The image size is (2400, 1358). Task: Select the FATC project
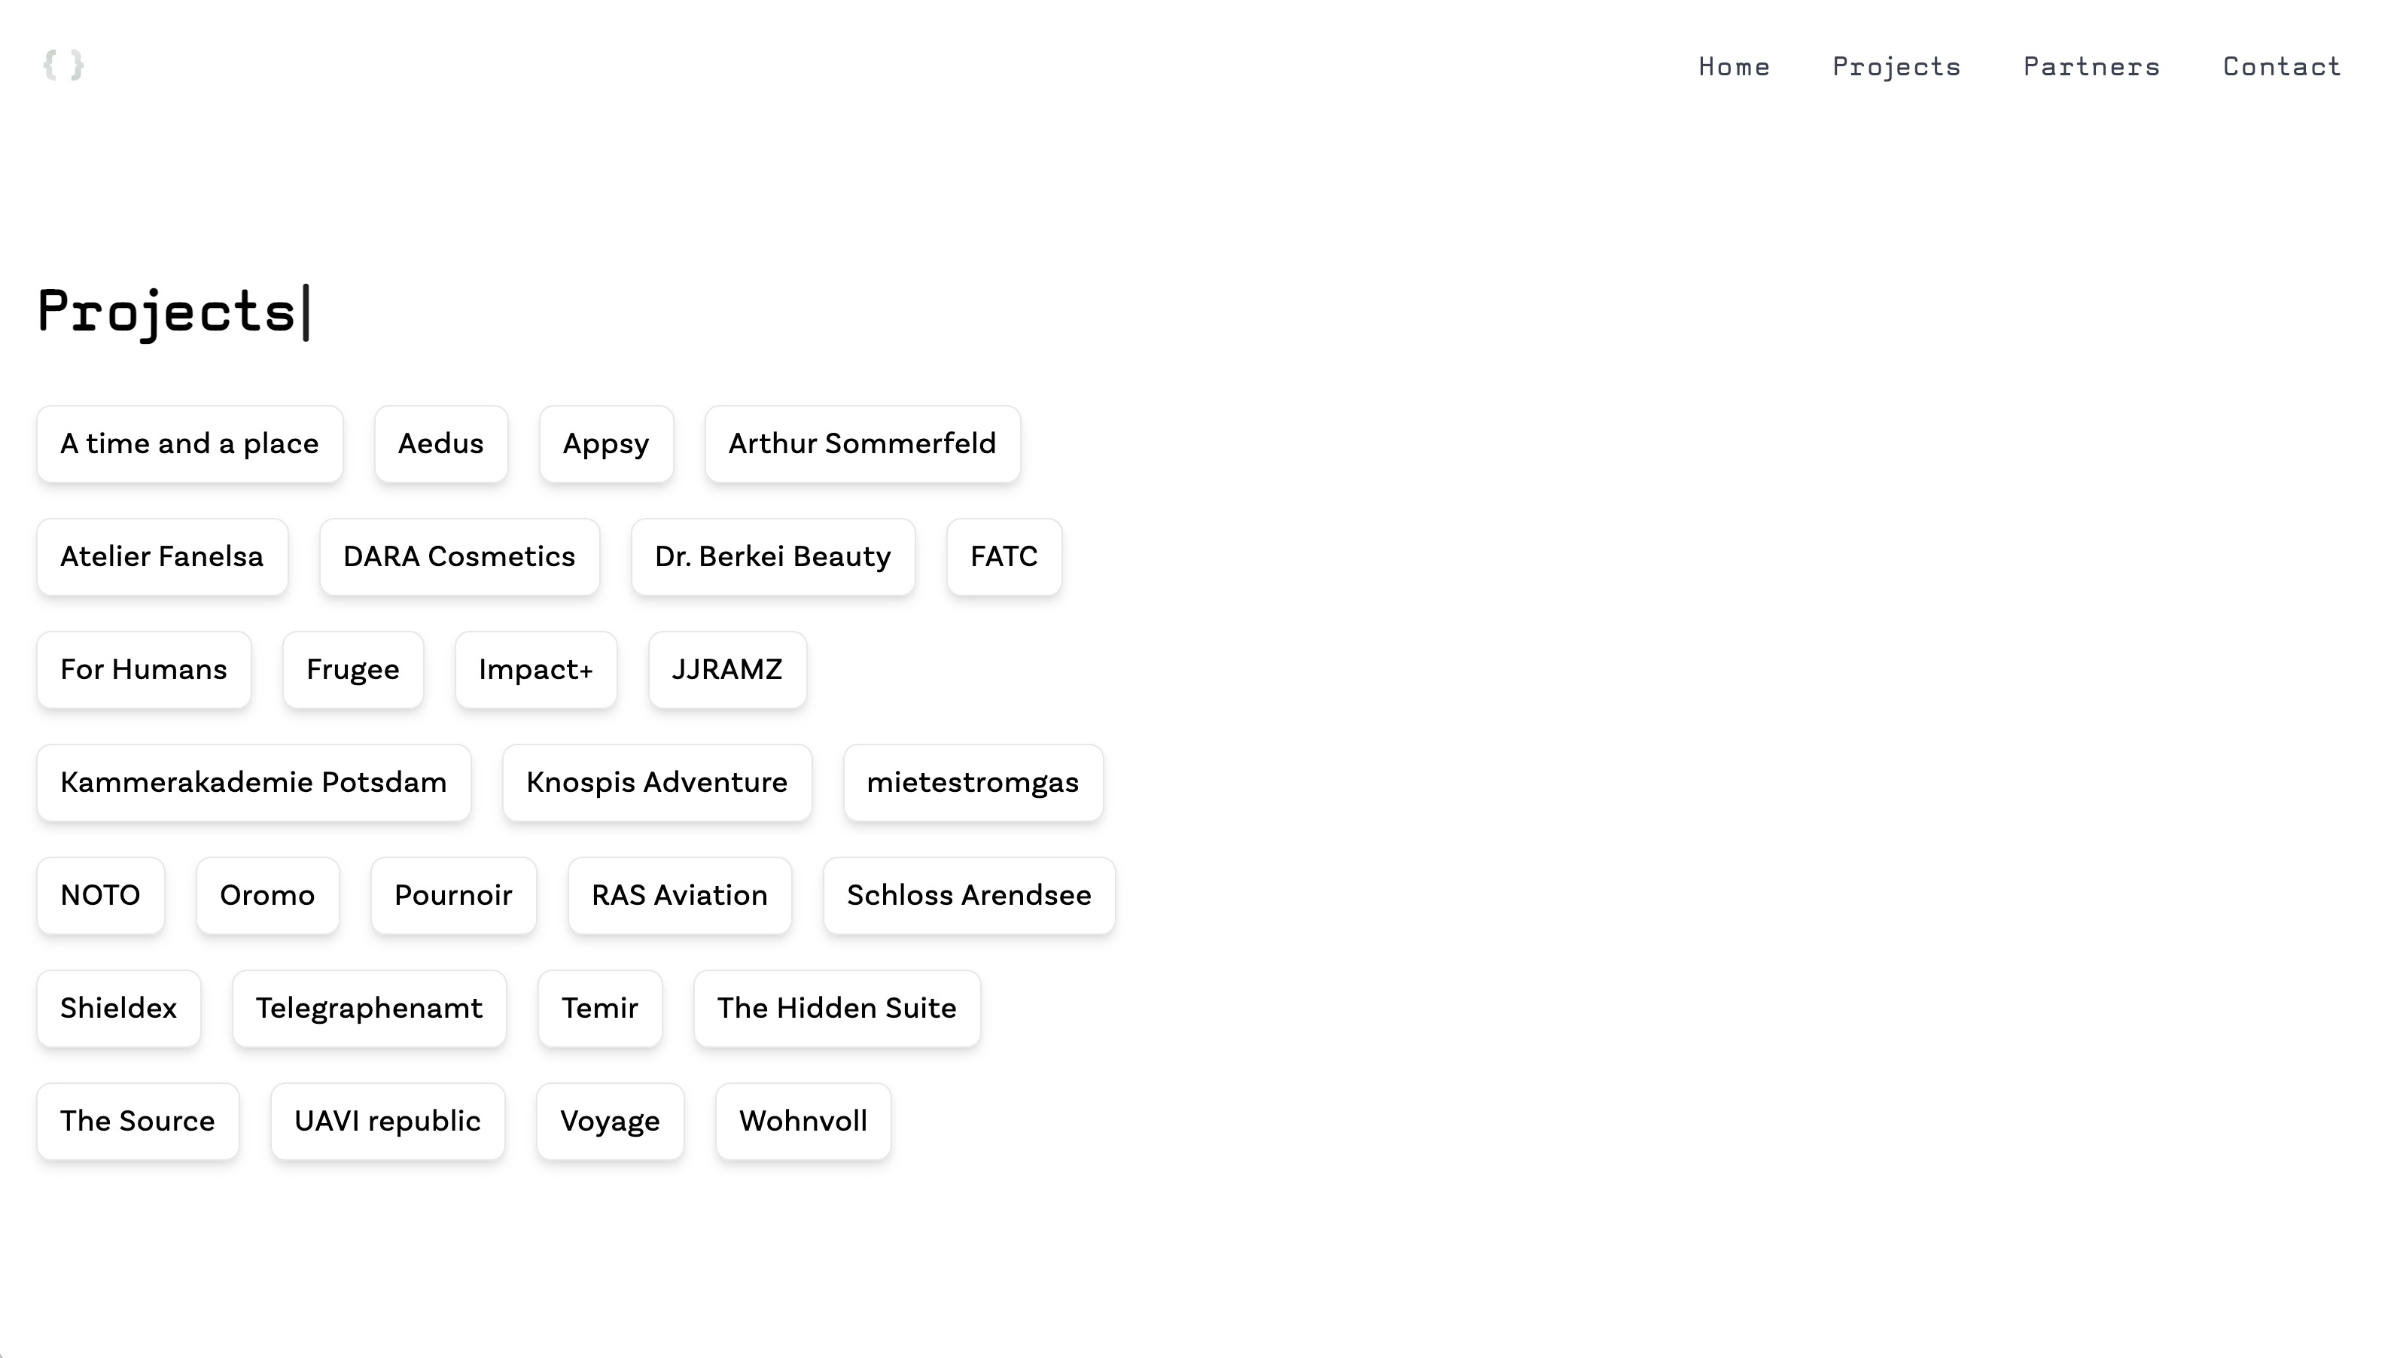(x=1003, y=557)
